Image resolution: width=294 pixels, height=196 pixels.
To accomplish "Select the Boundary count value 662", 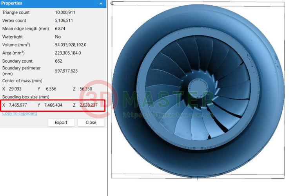I will click(x=59, y=61).
